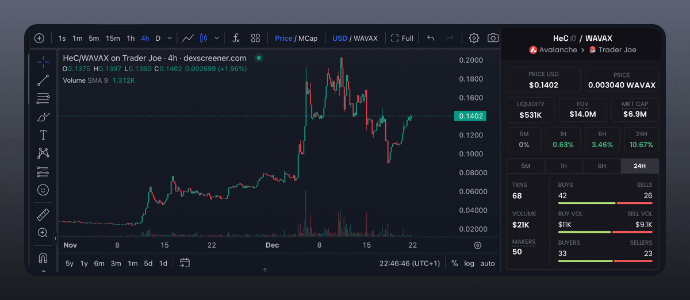Switch quote currency to WAVAX
Screen dimensions: 690x300
pyautogui.click(x=366, y=39)
